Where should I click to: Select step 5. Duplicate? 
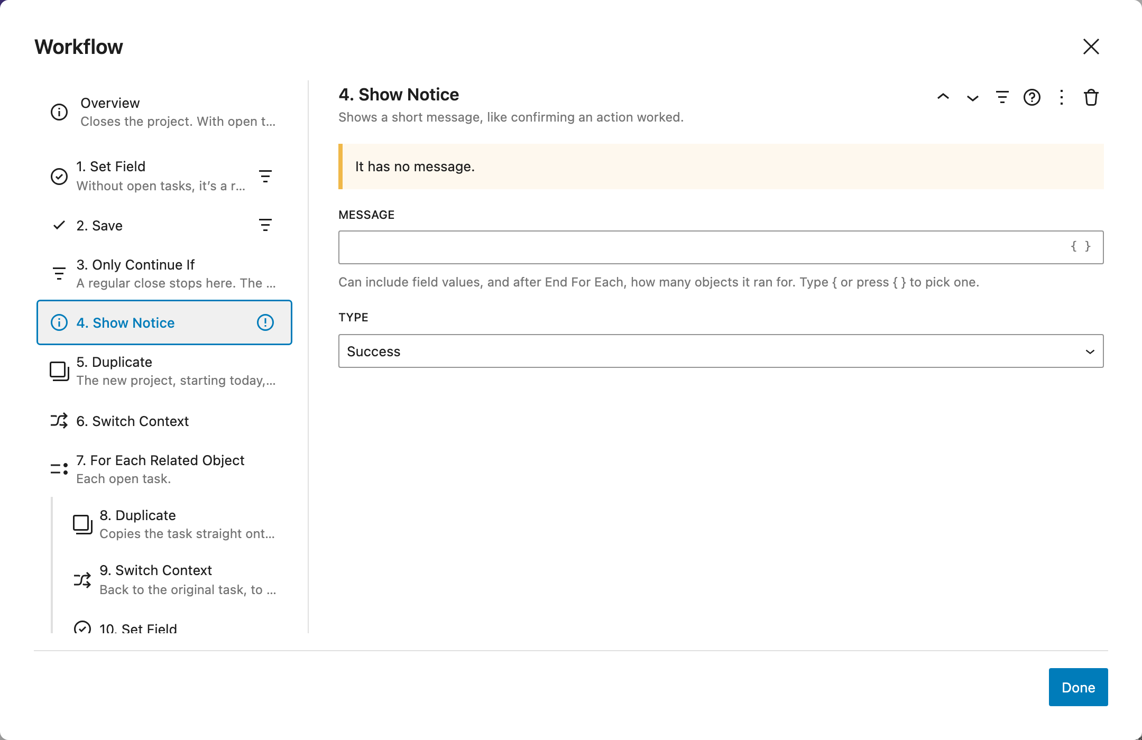tap(164, 371)
